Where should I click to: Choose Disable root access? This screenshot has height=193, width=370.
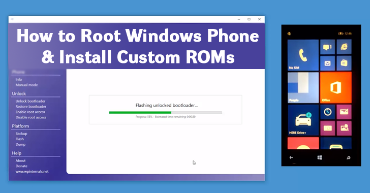31,117
